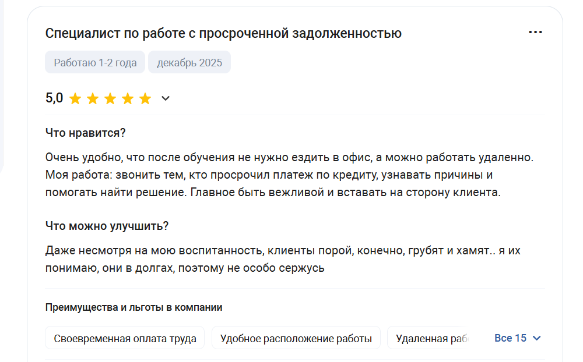This screenshot has width=583, height=362.
Task: Click the second rating star
Action: pyautogui.click(x=93, y=98)
